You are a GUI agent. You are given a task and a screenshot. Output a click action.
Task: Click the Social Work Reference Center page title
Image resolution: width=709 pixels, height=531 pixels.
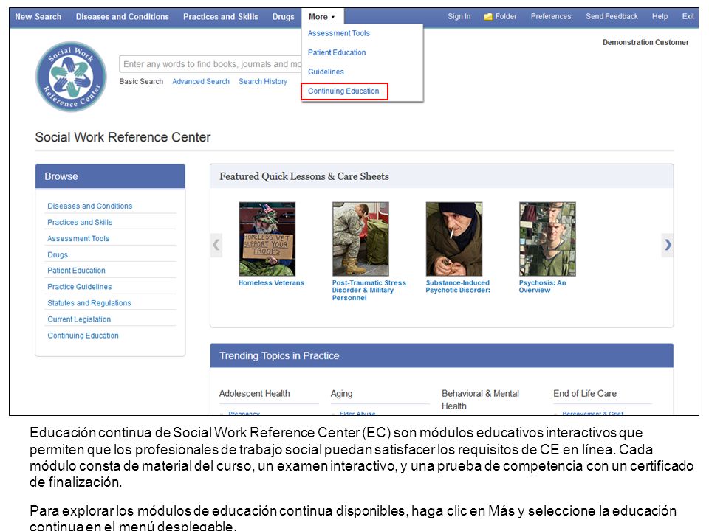(x=123, y=137)
